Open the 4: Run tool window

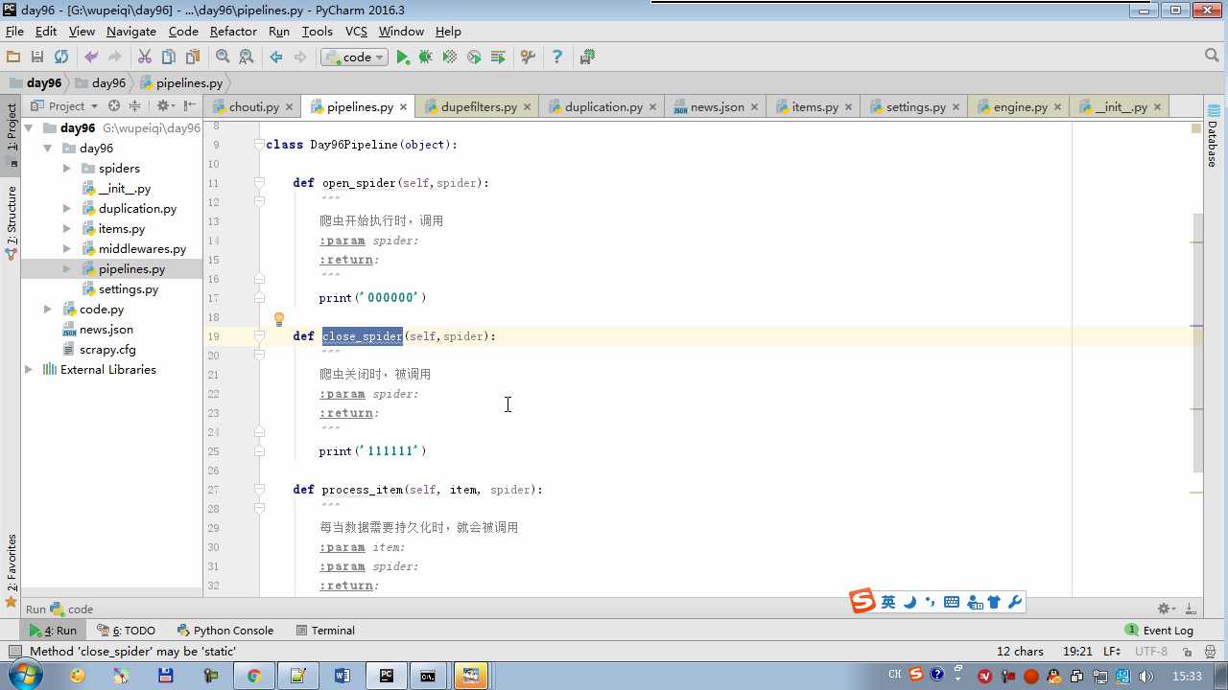pyautogui.click(x=53, y=631)
